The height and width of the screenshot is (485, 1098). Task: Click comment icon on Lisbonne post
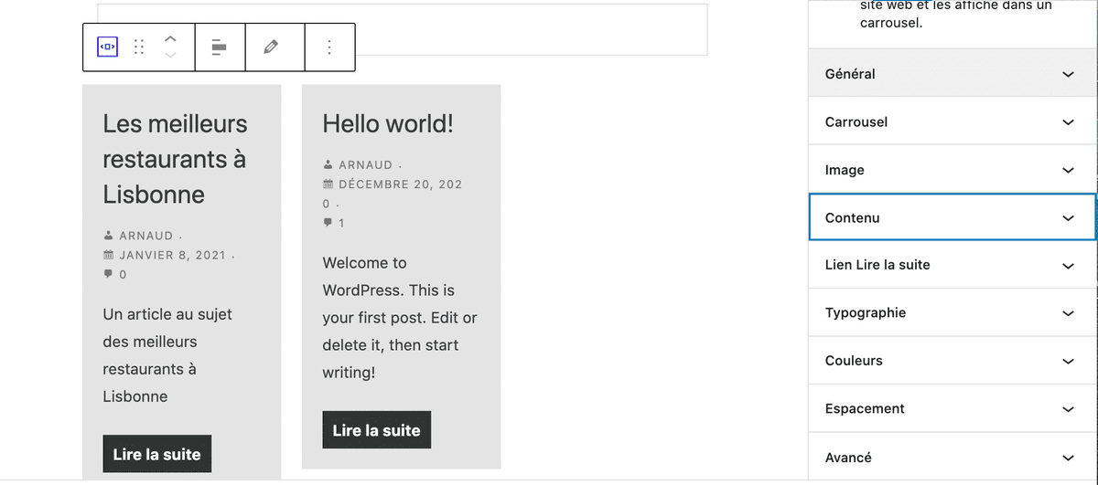pyautogui.click(x=109, y=274)
